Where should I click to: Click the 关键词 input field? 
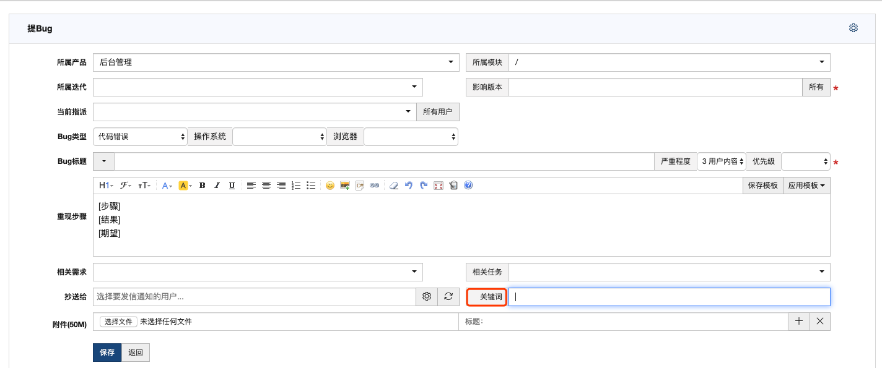(670, 297)
